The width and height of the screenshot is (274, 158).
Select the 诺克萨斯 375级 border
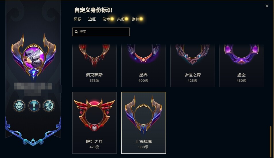coord(94,65)
